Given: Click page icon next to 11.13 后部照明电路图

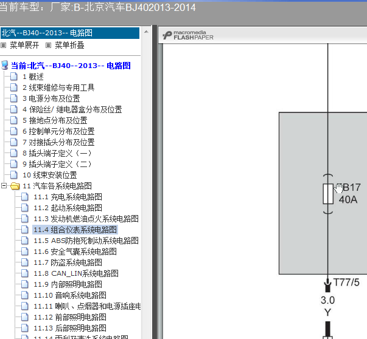Looking at the screenshot, I should pyautogui.click(x=25, y=328).
